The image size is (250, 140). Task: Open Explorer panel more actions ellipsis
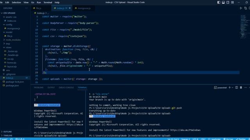(x=26, y=8)
